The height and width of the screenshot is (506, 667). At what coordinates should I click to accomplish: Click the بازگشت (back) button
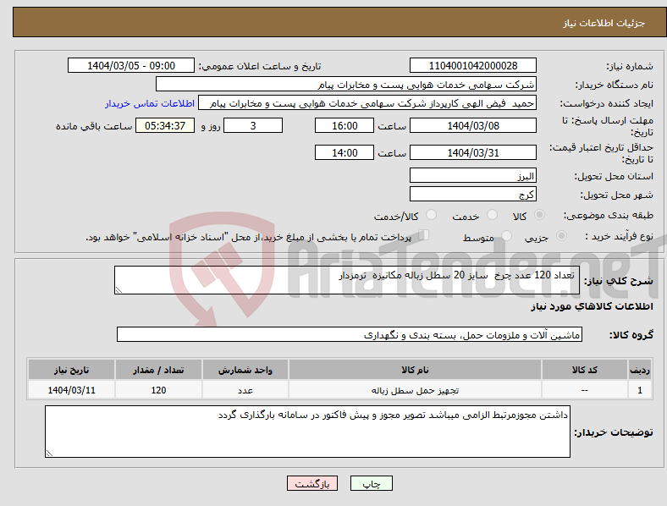click(312, 483)
